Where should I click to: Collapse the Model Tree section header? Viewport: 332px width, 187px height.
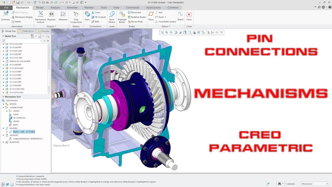3,36
